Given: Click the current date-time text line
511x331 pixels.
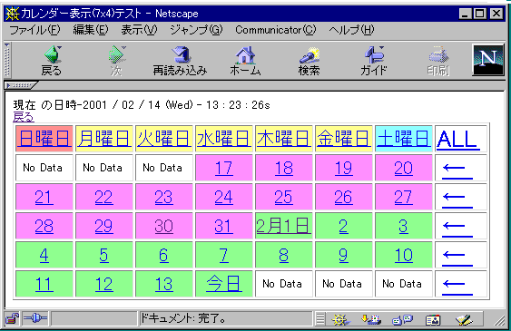Looking at the screenshot, I should click(142, 105).
